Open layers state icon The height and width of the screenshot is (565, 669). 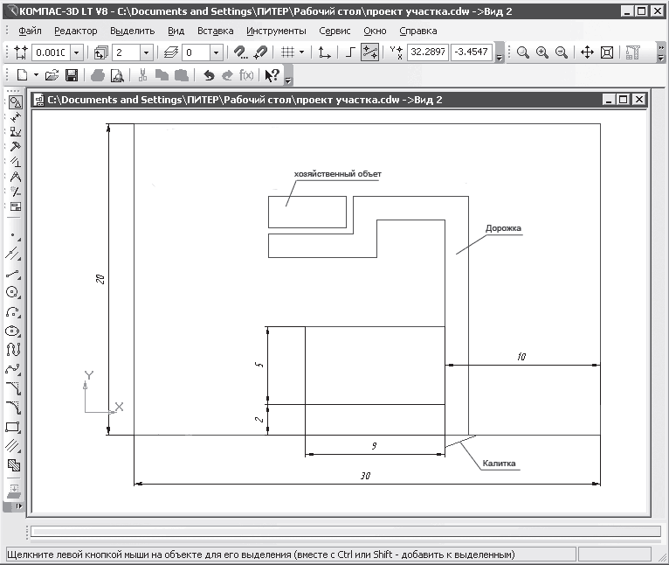pos(171,52)
